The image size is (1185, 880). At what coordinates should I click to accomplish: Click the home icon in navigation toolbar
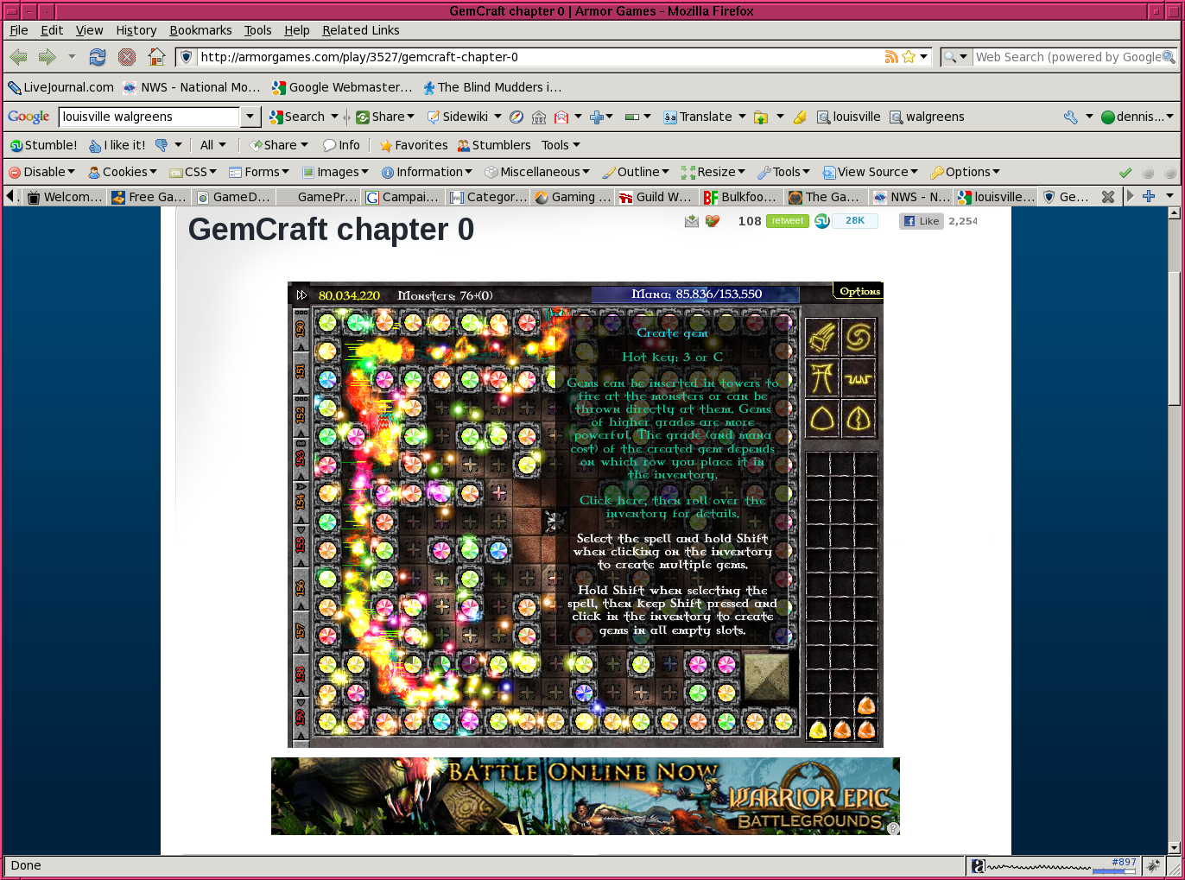pos(156,57)
